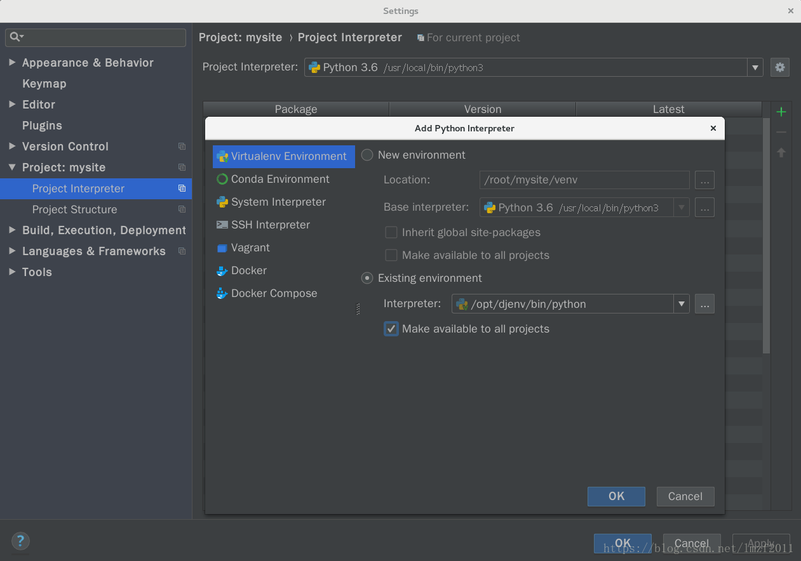
Task: Toggle Make available checkbox under New environment
Action: point(391,255)
